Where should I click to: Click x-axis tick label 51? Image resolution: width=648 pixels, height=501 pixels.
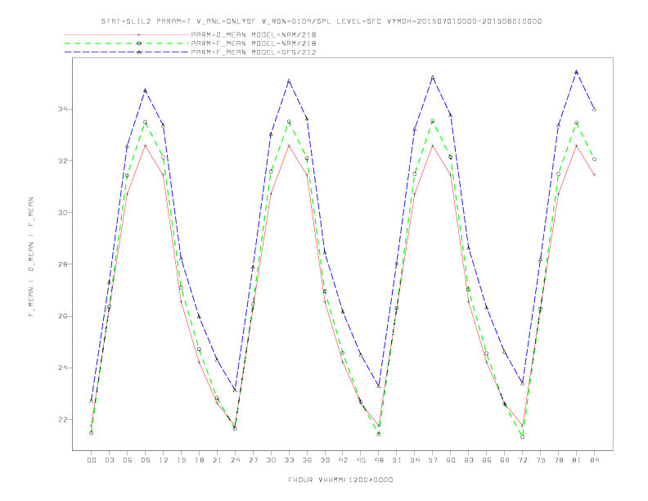pyautogui.click(x=397, y=460)
